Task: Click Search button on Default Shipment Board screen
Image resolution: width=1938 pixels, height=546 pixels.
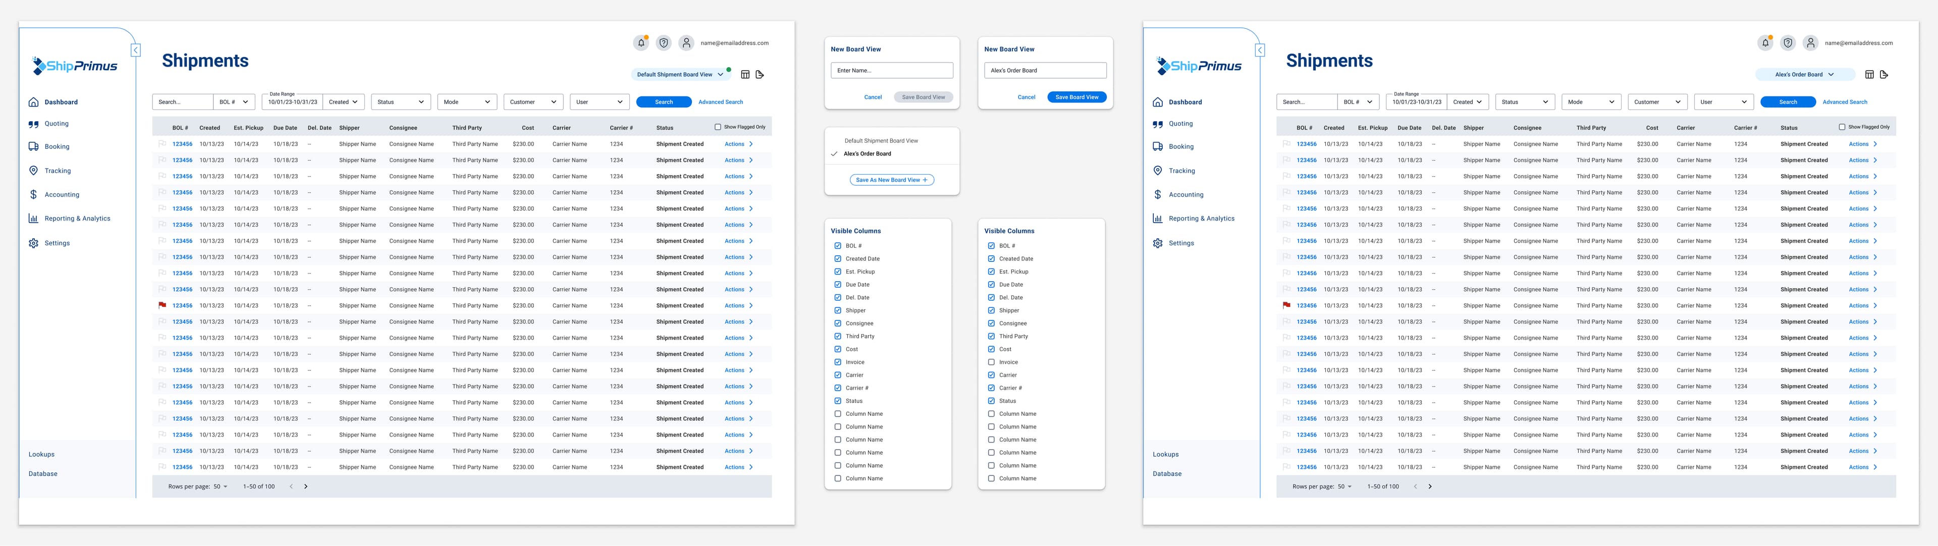Action: pos(664,101)
